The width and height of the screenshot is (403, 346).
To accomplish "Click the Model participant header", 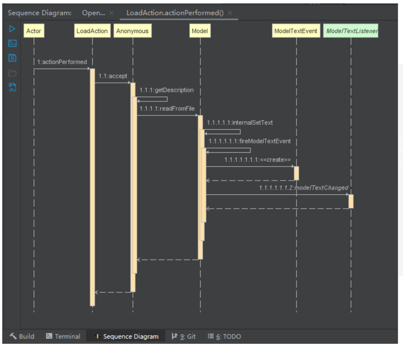I will [x=200, y=31].
